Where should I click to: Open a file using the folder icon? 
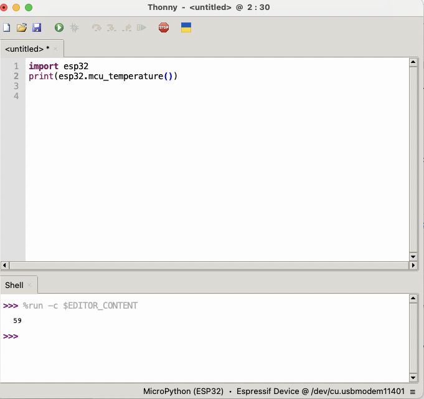tap(22, 27)
